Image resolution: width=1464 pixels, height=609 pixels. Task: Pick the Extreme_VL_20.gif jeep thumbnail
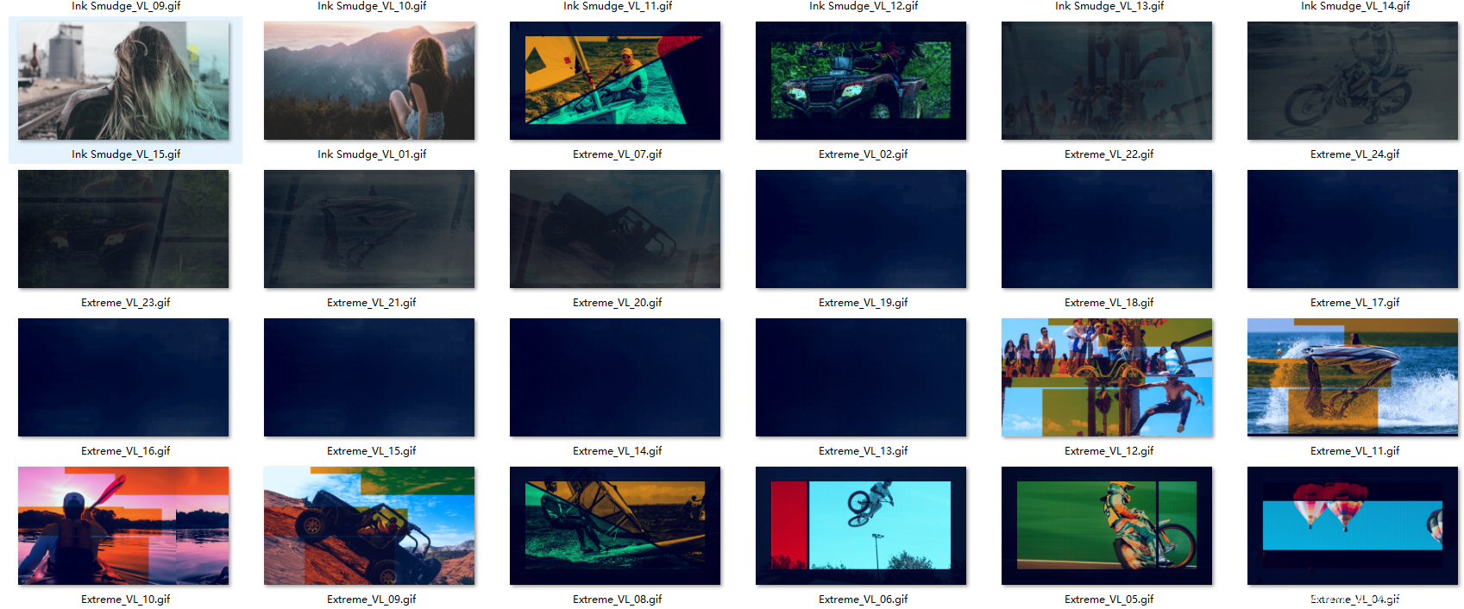615,229
